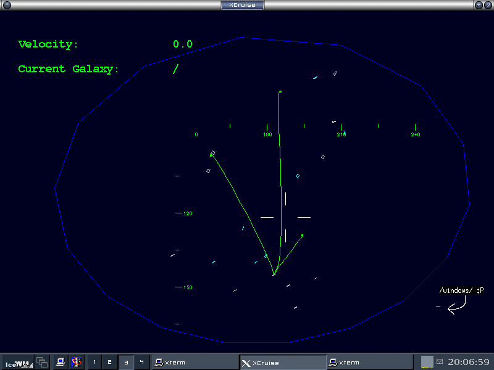
Task: Roll up window using title bar down-arrow
Action: 479,5
